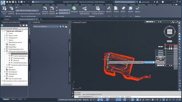Image resolution: width=182 pixels, height=102 pixels.
Task: Open Просмотр активного чертежа dropdown
Action: point(14,28)
